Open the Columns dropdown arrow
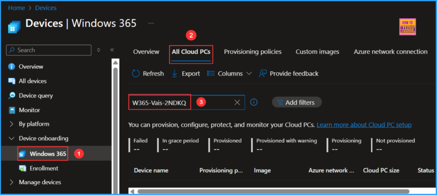This screenshot has height=195, width=437. point(249,73)
